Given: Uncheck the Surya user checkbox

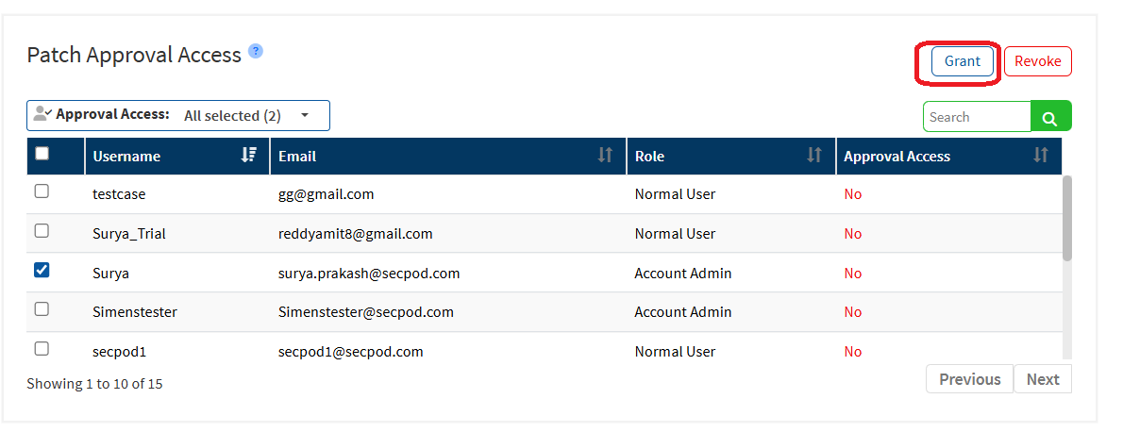Looking at the screenshot, I should [42, 271].
